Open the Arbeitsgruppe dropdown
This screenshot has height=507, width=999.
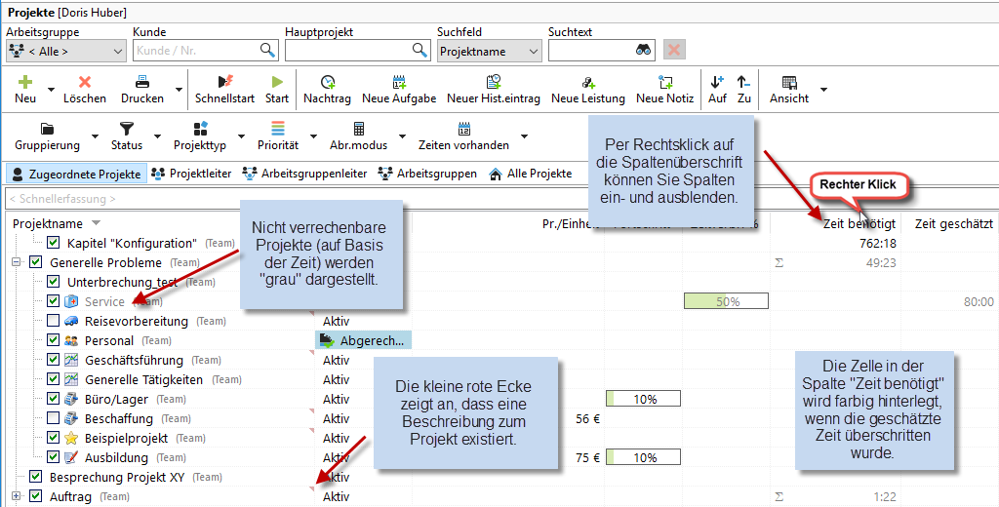65,51
